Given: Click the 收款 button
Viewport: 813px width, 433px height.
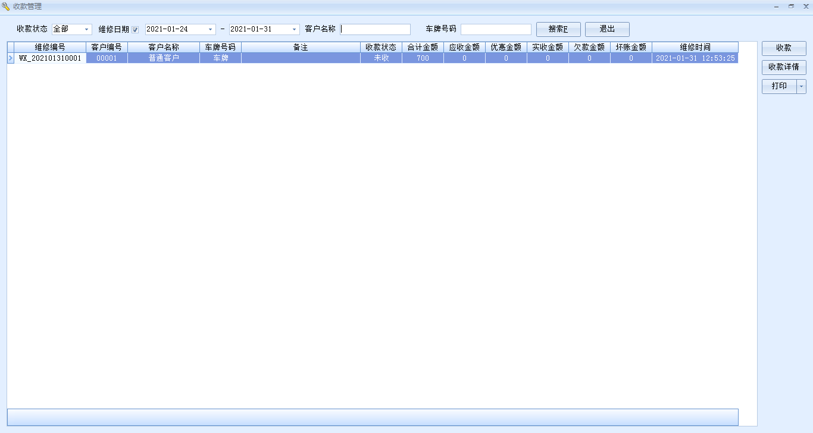Looking at the screenshot, I should (784, 48).
